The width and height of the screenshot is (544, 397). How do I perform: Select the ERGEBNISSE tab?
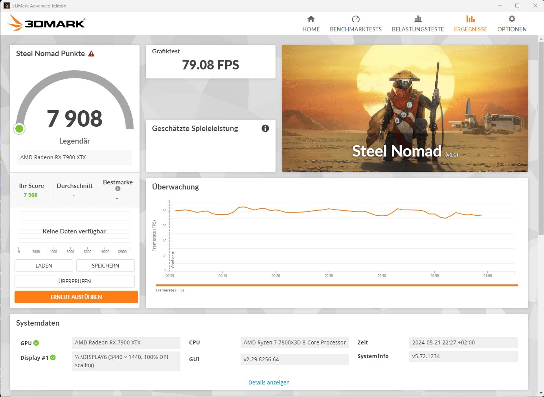tap(470, 24)
